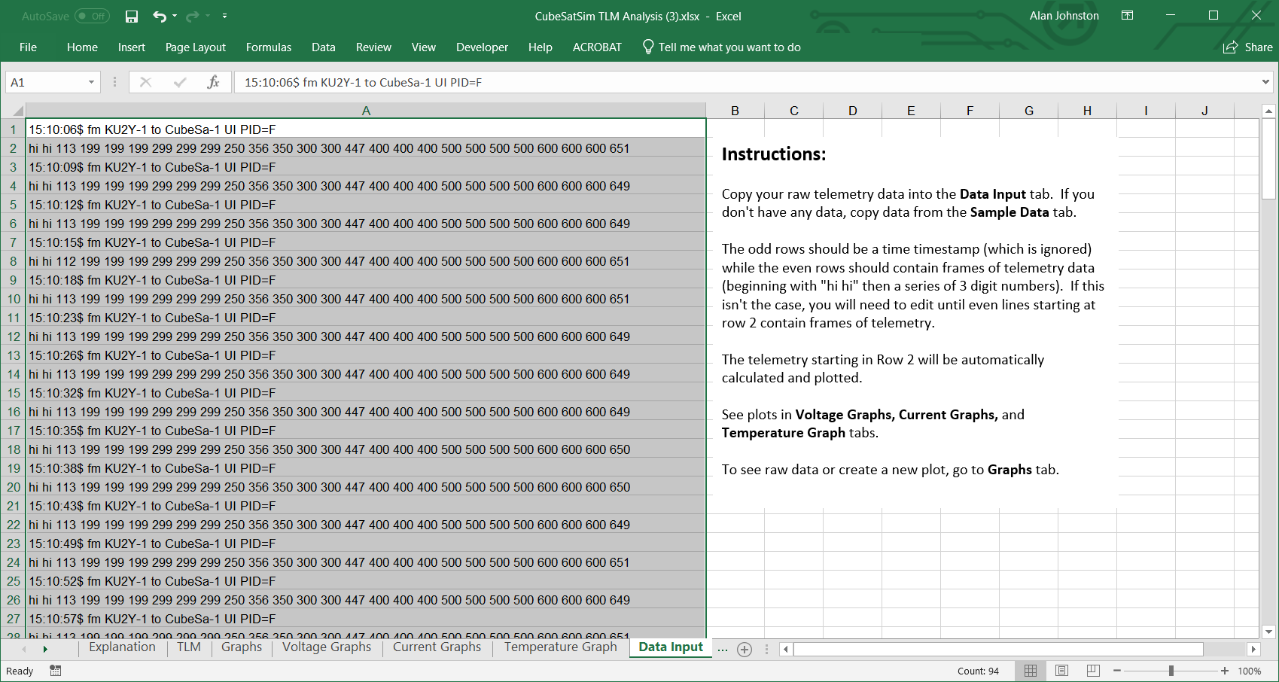
Task: Open the Help ribbon tab
Action: click(x=541, y=47)
